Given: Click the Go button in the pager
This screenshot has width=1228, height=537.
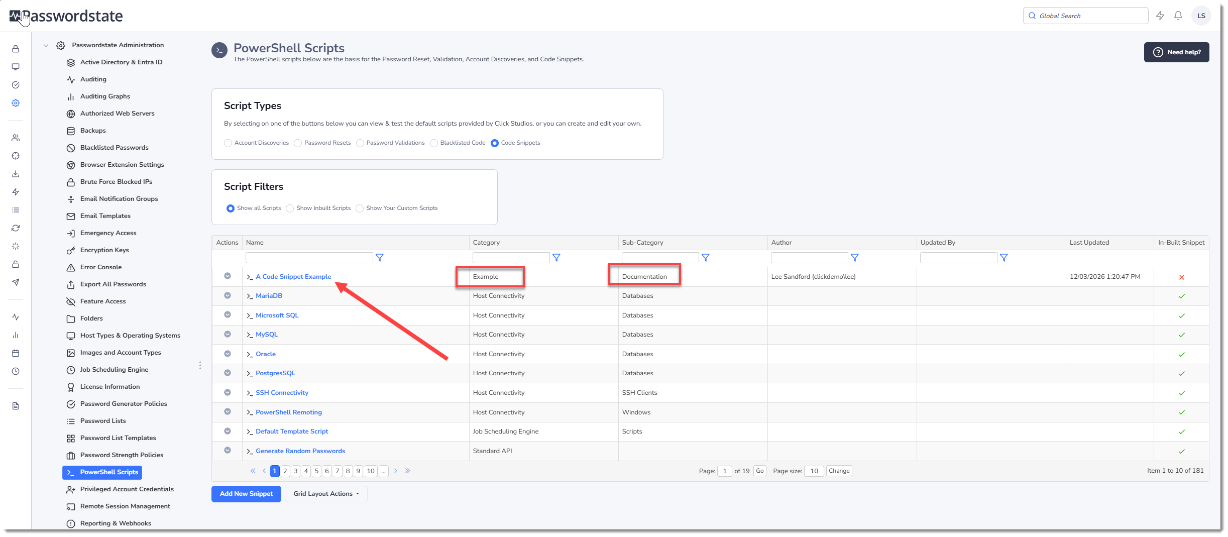Looking at the screenshot, I should pyautogui.click(x=760, y=471).
